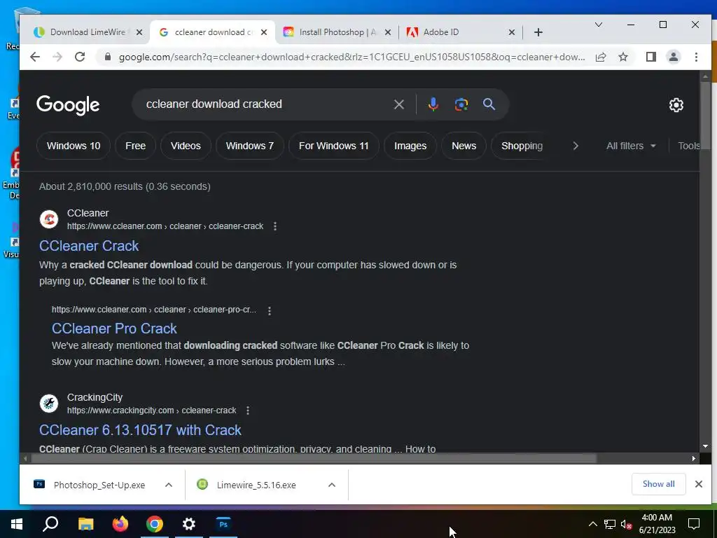
Task: Bookmark this page with the star icon
Action: coord(622,57)
